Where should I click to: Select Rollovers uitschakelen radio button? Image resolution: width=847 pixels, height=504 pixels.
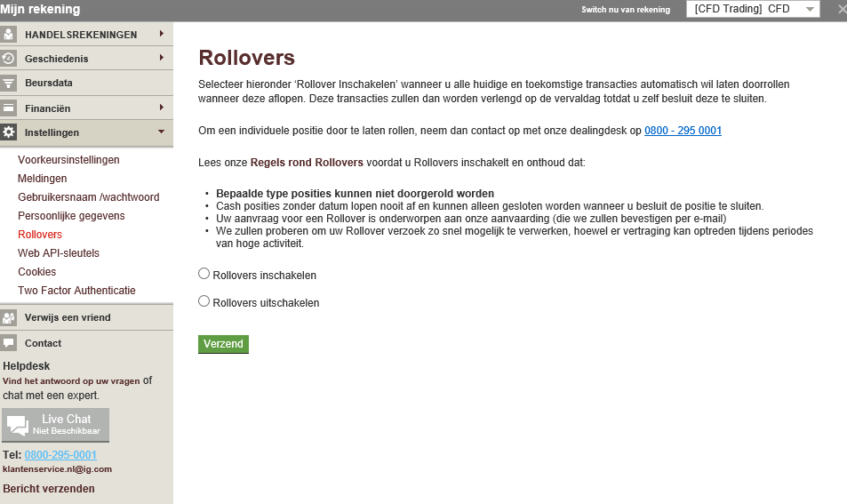[204, 301]
